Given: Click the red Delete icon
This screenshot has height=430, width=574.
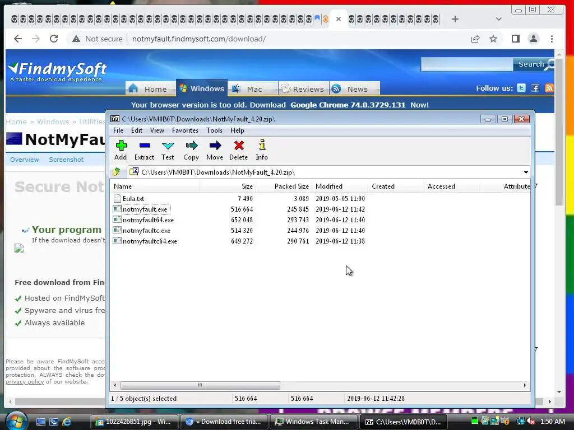Looking at the screenshot, I should coord(238,150).
